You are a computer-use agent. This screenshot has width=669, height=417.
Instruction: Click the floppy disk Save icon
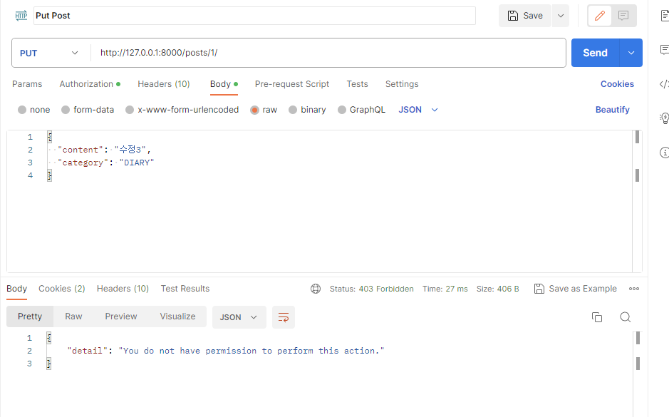[512, 16]
